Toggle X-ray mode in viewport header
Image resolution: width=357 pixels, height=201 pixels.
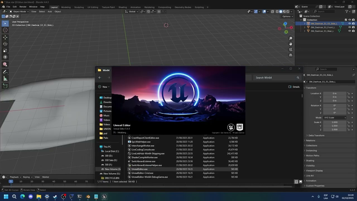pos(272,11)
